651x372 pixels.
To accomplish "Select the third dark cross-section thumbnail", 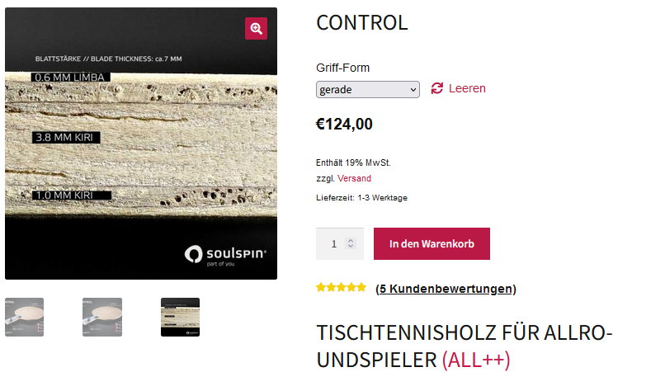I will pyautogui.click(x=180, y=318).
